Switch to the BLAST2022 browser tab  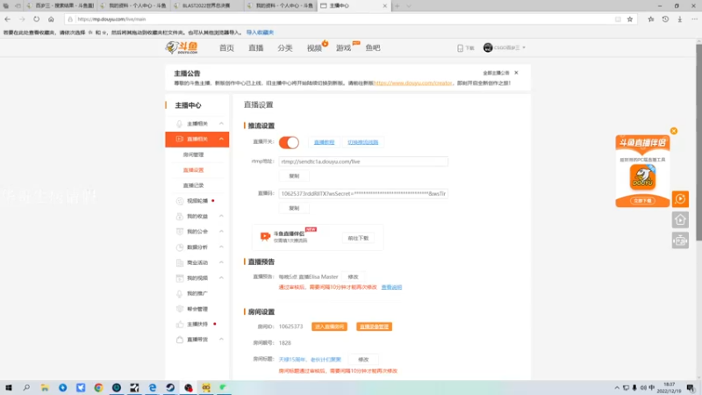pyautogui.click(x=207, y=6)
